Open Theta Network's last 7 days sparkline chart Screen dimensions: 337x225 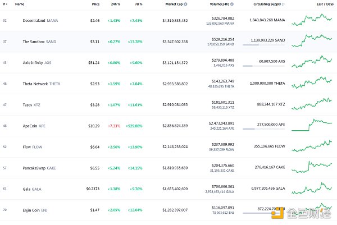(x=312, y=82)
